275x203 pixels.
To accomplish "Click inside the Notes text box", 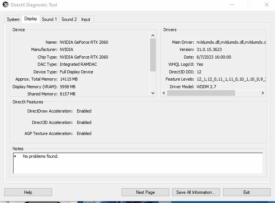I will [x=138, y=163].
